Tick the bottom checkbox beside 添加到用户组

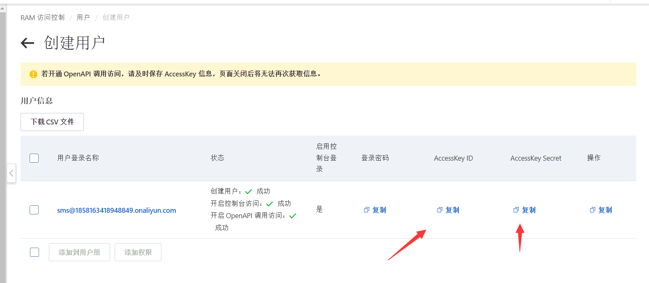coord(35,252)
